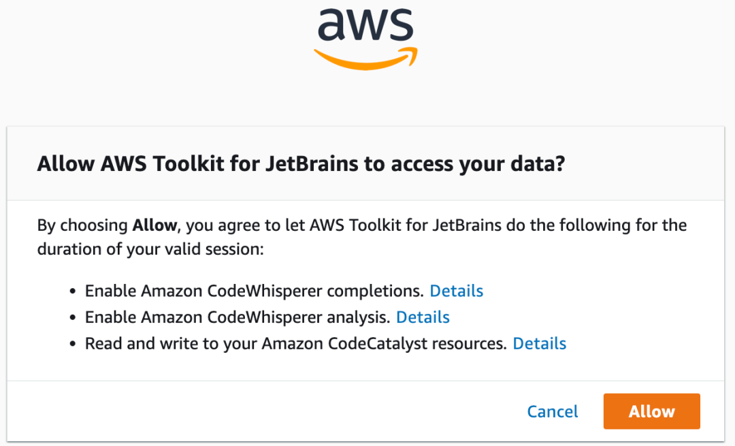Image resolution: width=735 pixels, height=446 pixels.
Task: Click the dialog heading about accessing your data
Action: pos(301,164)
